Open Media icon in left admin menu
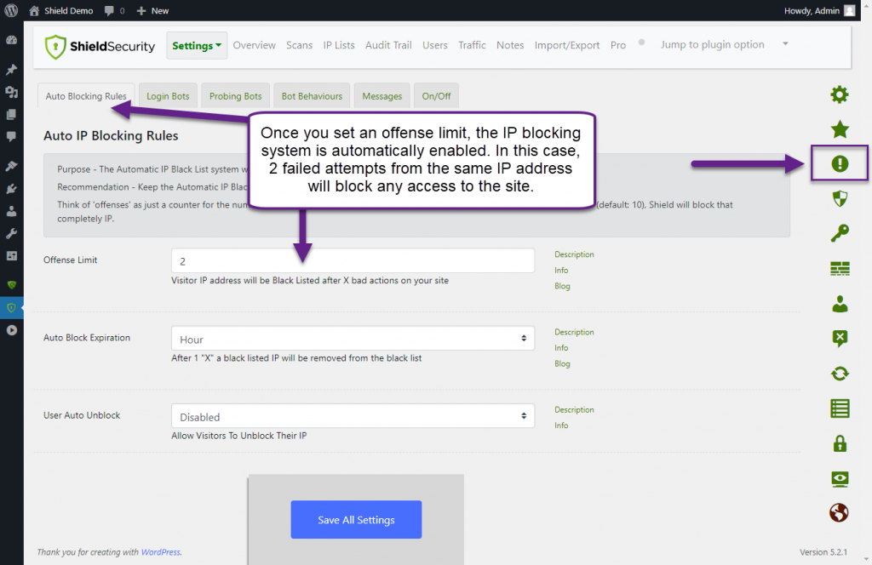This screenshot has width=872, height=565. (x=12, y=92)
